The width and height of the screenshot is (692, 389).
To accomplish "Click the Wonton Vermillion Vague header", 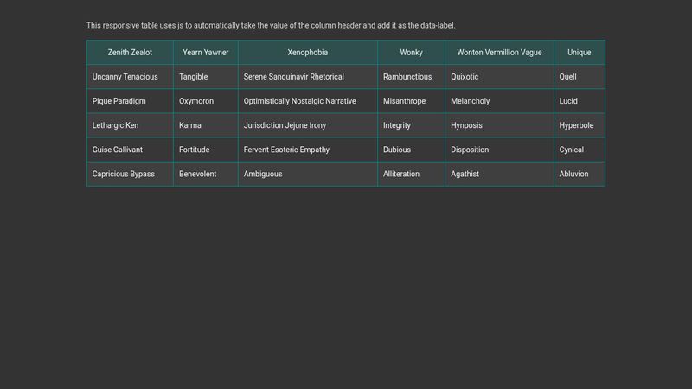I will coord(499,53).
